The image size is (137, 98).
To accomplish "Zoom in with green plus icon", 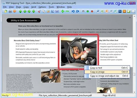I will pos(63,11).
